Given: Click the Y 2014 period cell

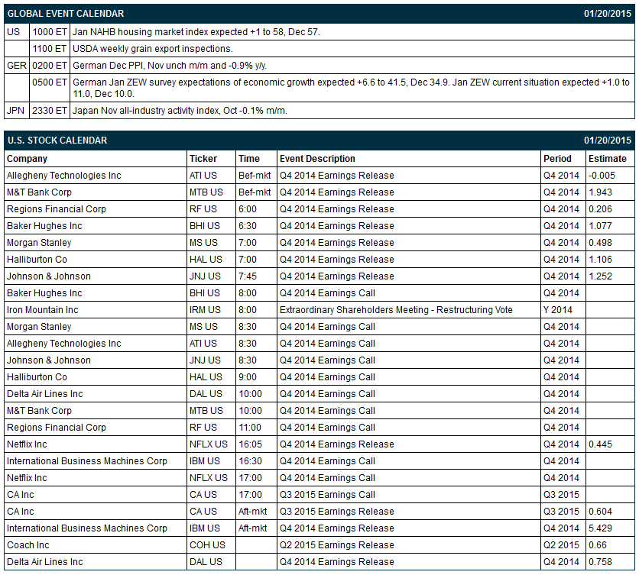Looking at the screenshot, I should [557, 310].
